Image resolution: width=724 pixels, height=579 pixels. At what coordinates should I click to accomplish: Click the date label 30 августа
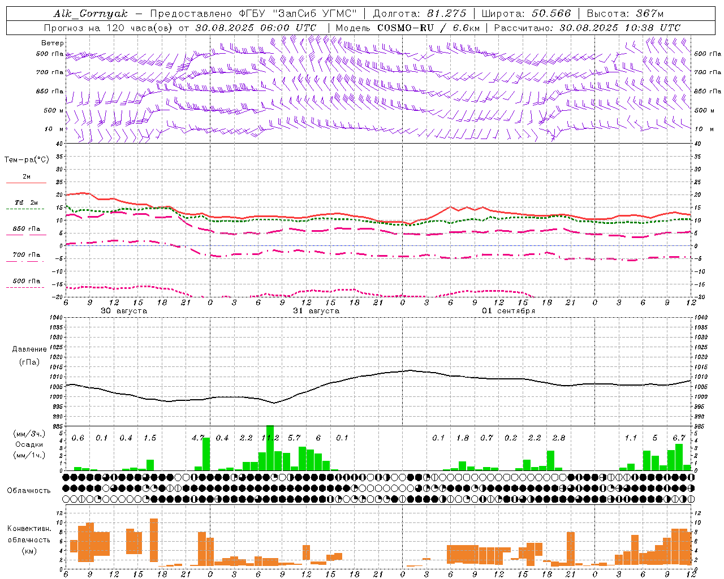[x=124, y=311]
